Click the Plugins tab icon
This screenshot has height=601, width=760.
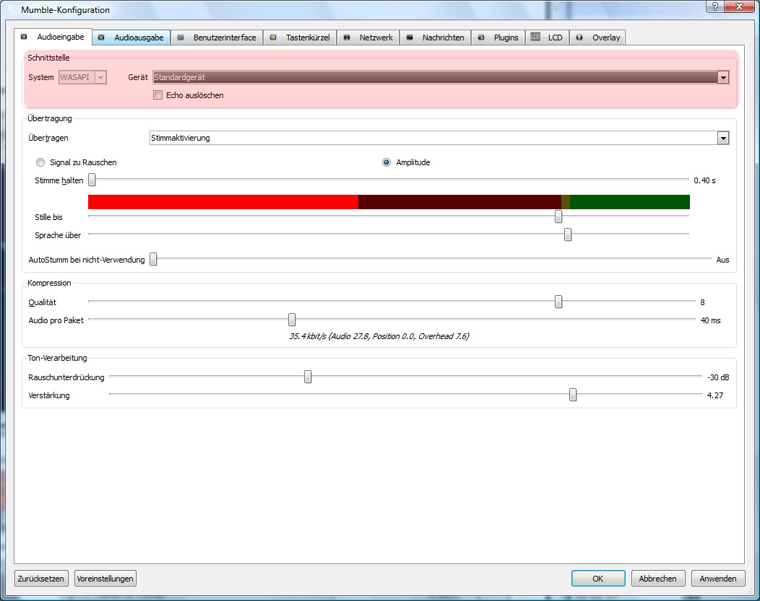coord(481,38)
